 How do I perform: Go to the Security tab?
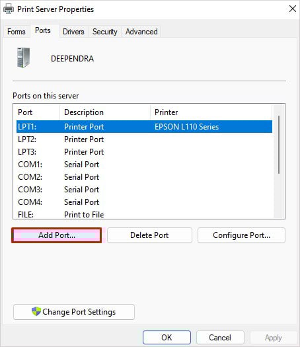pos(105,32)
